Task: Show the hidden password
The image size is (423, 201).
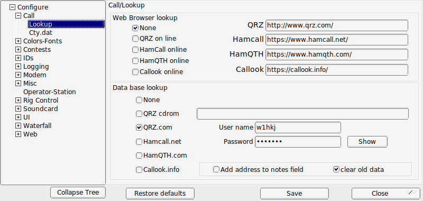Action: pos(367,142)
